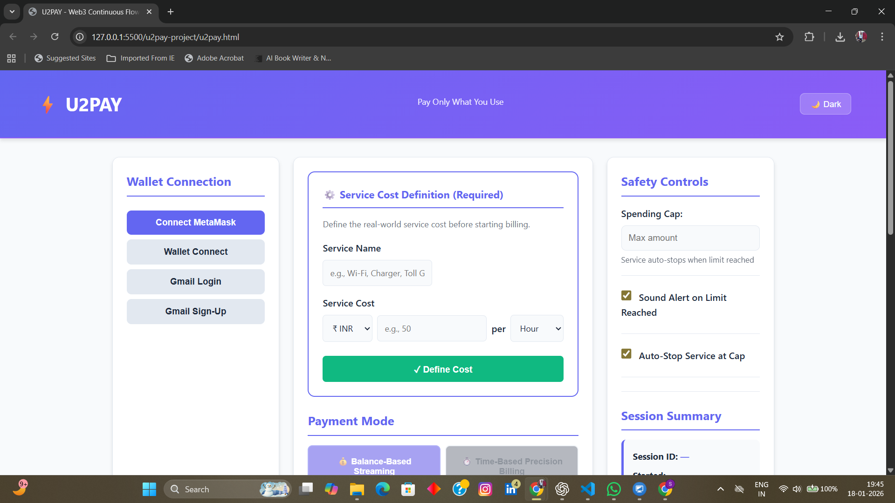Image resolution: width=895 pixels, height=503 pixels.
Task: Click the Spending Cap Max amount field
Action: tap(690, 238)
